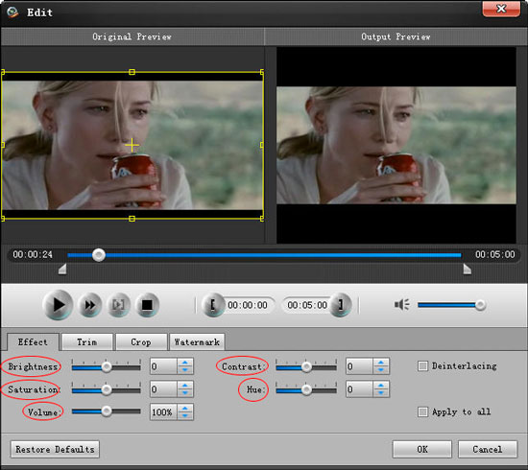Image resolution: width=528 pixels, height=470 pixels.
Task: Select the right-middle crop handle
Action: pos(262,145)
